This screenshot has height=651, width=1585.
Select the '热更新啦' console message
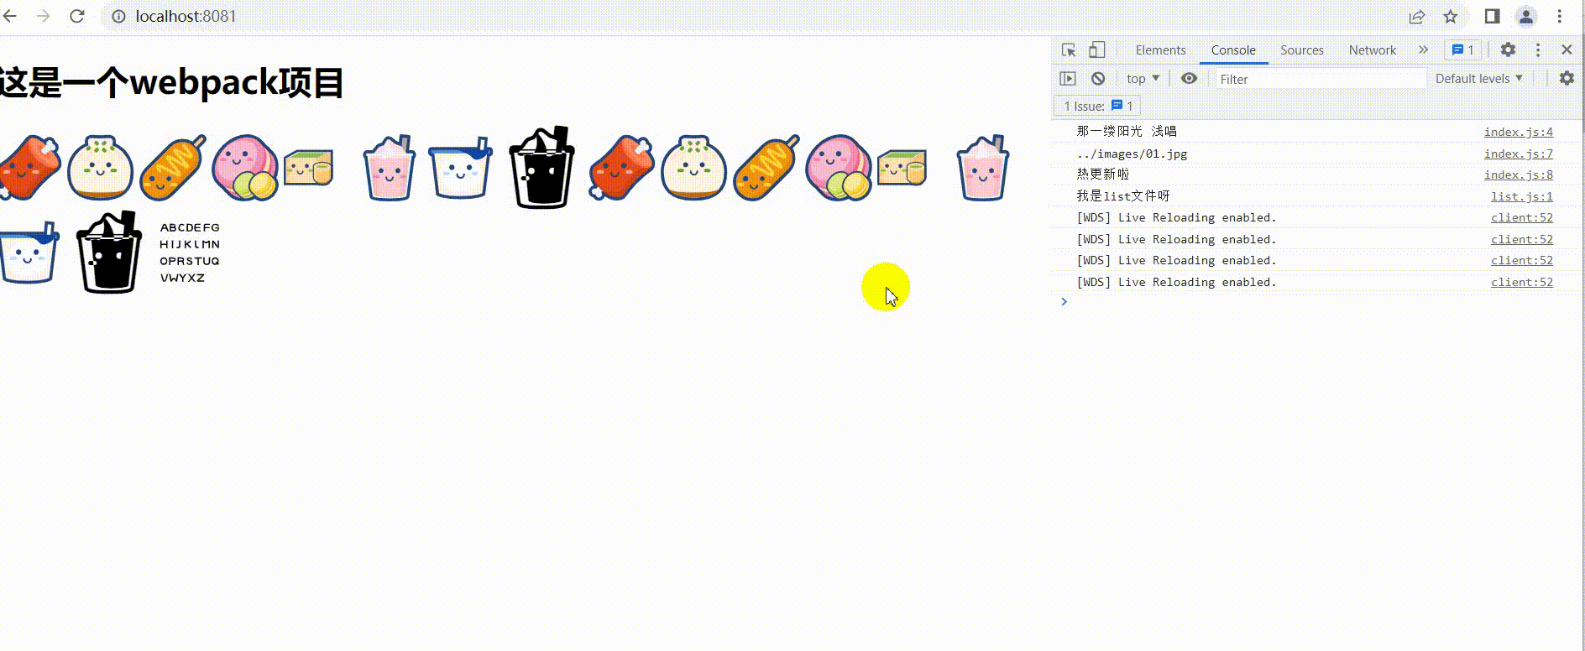[x=1103, y=174]
